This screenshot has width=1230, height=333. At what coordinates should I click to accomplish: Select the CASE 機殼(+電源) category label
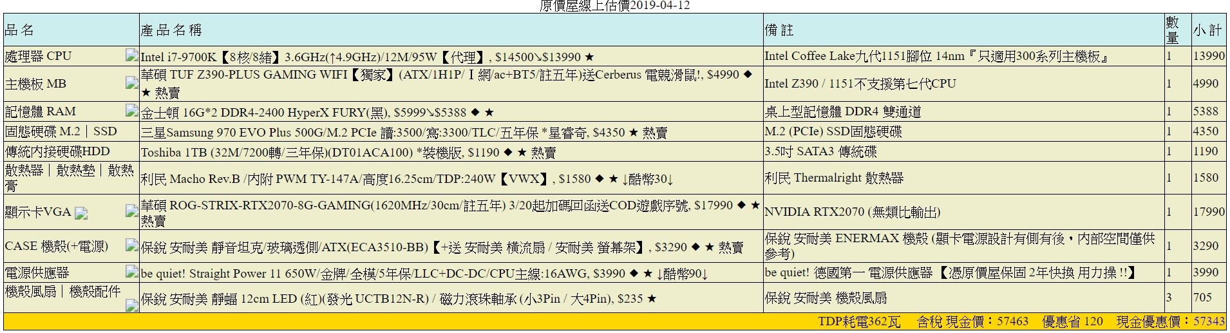click(57, 246)
